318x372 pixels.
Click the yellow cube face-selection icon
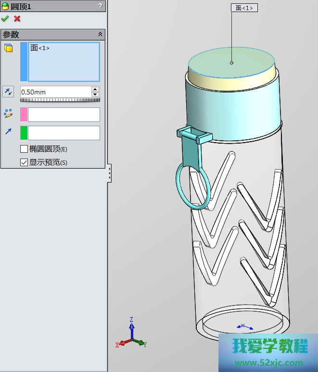[x=9, y=48]
